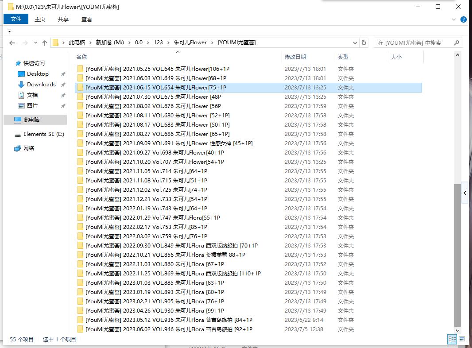Switch to the 共享 ribbon tab
The width and height of the screenshot is (472, 348).
(x=63, y=19)
